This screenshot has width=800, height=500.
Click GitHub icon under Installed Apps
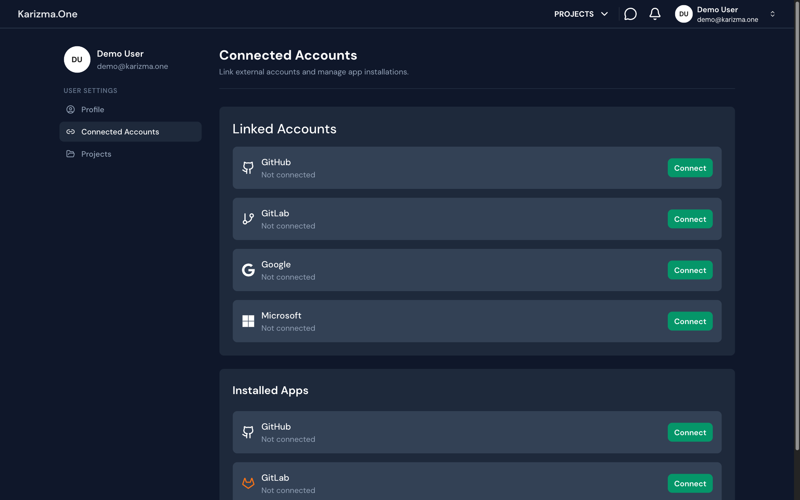click(248, 432)
